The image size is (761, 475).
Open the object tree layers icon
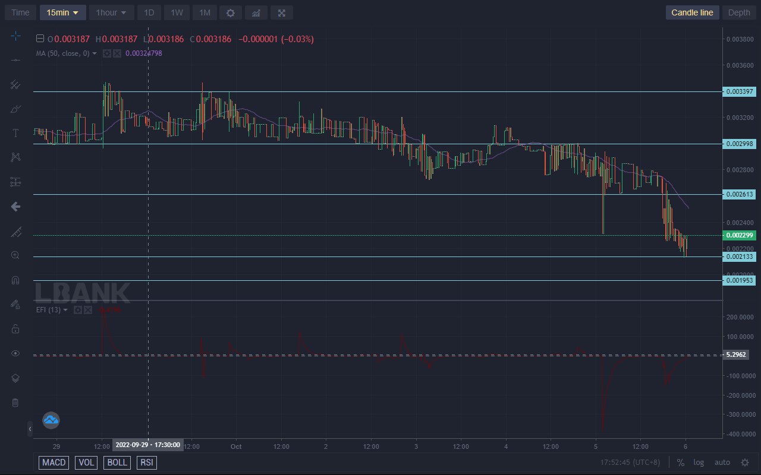(15, 378)
